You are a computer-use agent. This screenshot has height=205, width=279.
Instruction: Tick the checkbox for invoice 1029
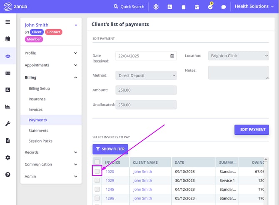point(97,180)
